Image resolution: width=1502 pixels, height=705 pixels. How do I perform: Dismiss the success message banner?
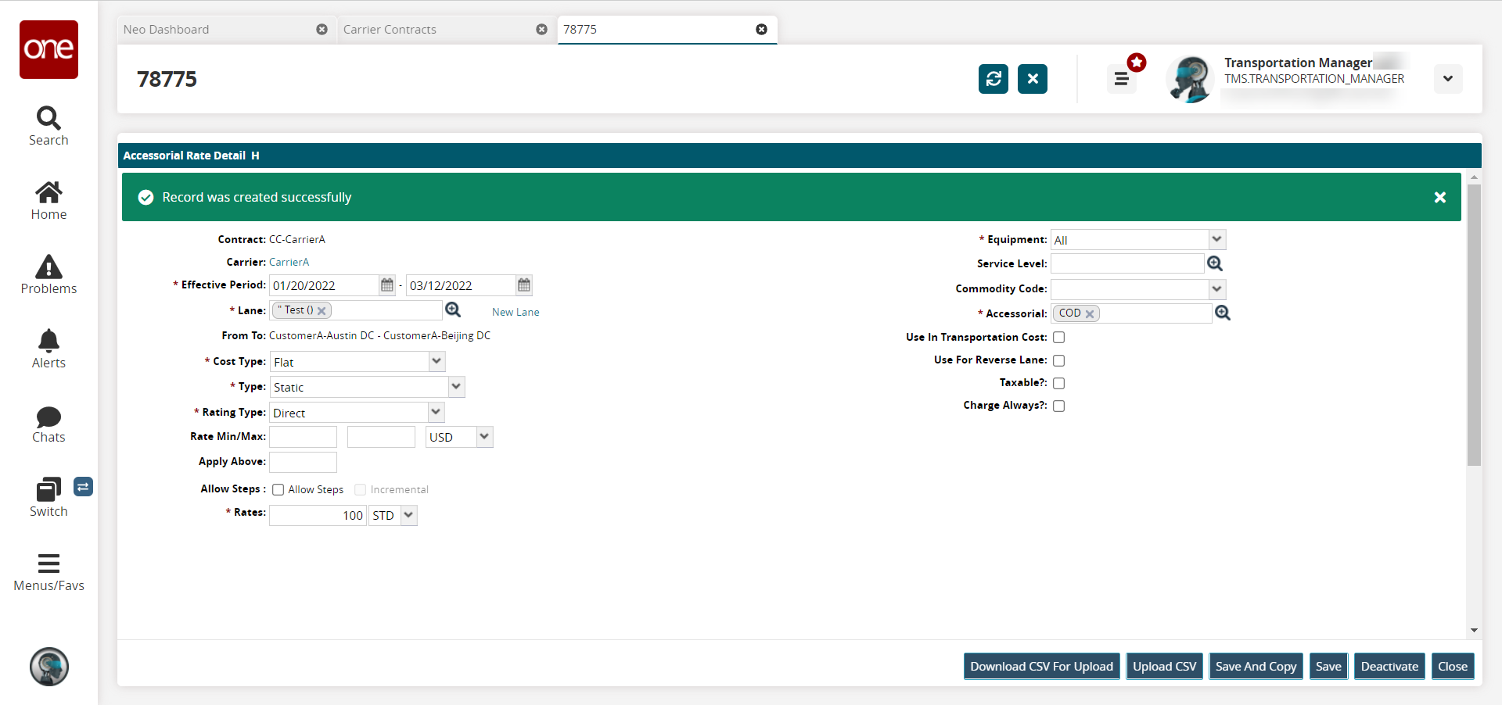pyautogui.click(x=1440, y=198)
